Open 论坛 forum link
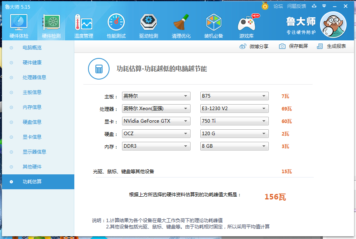356x239 pixels. (278, 6)
